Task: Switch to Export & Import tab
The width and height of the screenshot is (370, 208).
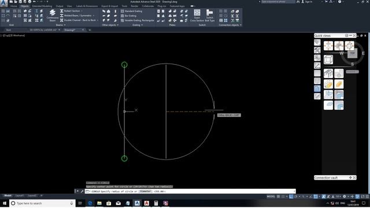Action: (x=109, y=6)
